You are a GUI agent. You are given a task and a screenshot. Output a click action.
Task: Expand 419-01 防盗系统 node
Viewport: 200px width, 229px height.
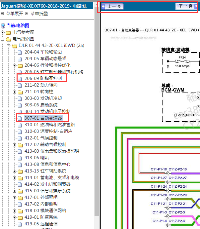pyautogui.click(x=14, y=217)
